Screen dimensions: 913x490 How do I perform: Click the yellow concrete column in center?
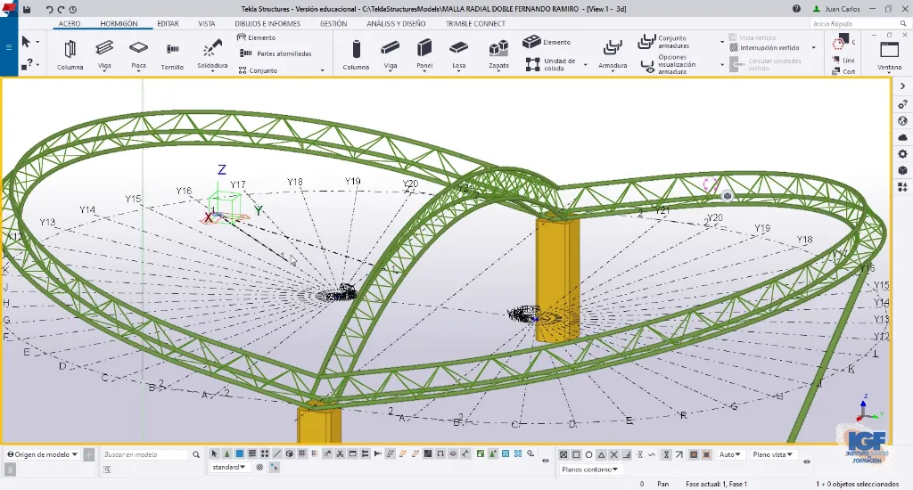556,280
